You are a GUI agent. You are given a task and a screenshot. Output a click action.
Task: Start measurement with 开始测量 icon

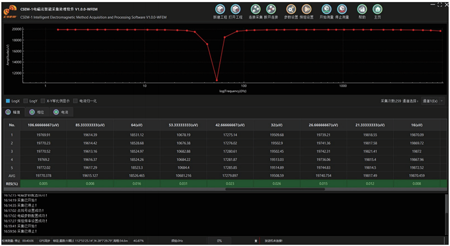point(326,9)
